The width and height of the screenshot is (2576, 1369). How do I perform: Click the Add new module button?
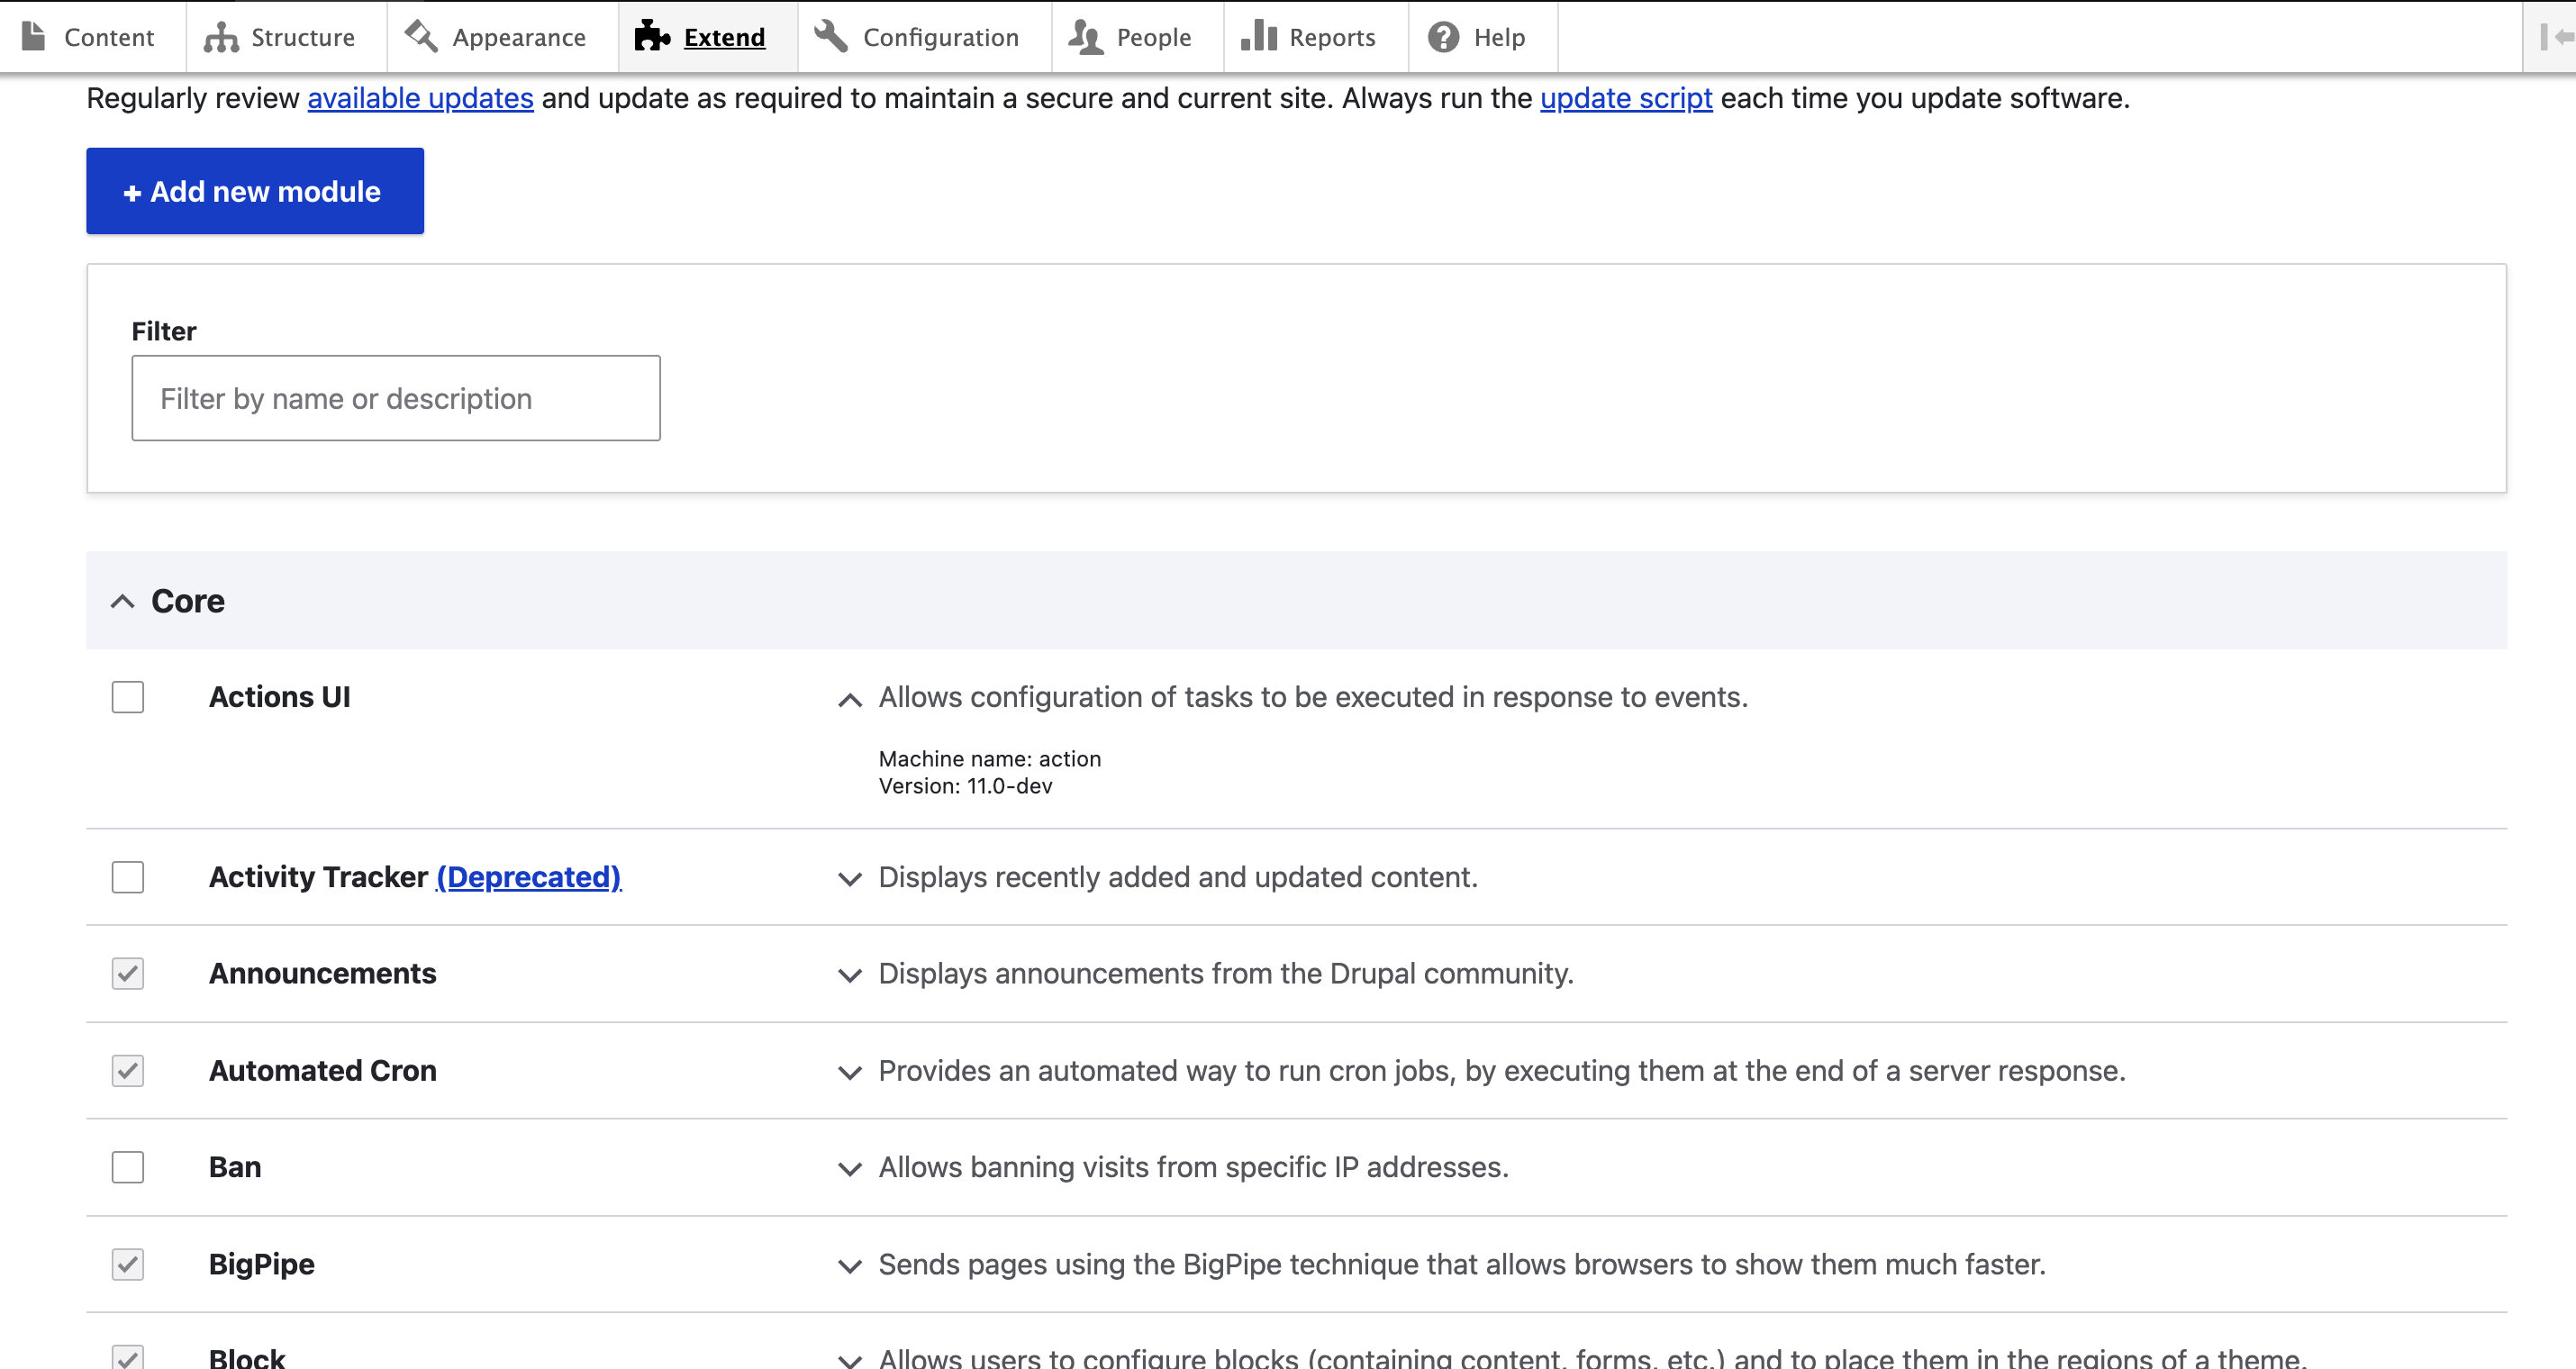(255, 191)
